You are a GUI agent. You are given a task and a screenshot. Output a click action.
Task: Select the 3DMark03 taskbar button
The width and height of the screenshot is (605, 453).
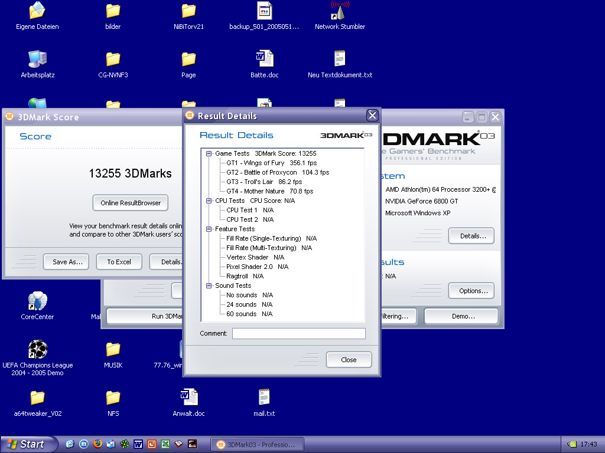(258, 445)
